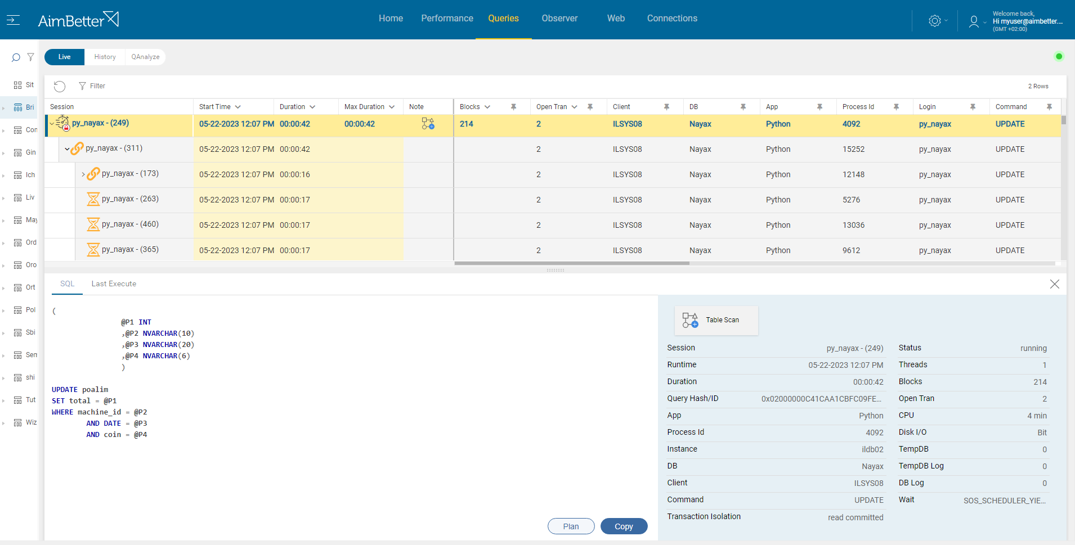The height and width of the screenshot is (545, 1075).
Task: Open the settings gear menu
Action: [934, 21]
